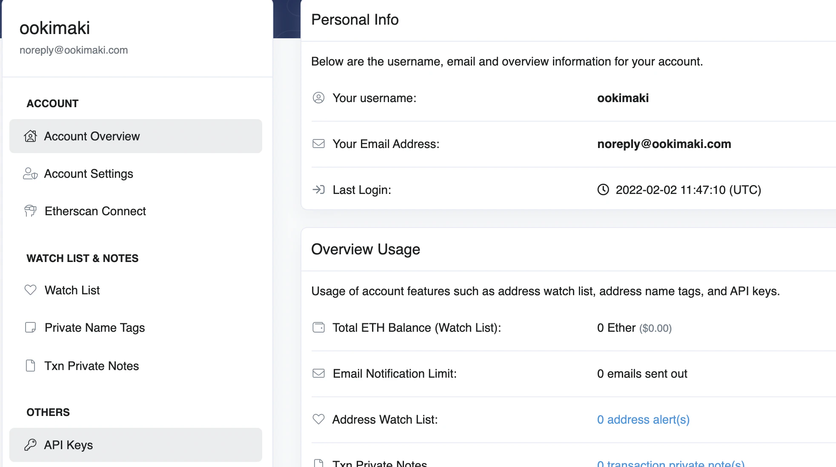Viewport: 836px width, 467px height.
Task: Open Etherscan Connect menu item
Action: tap(95, 211)
